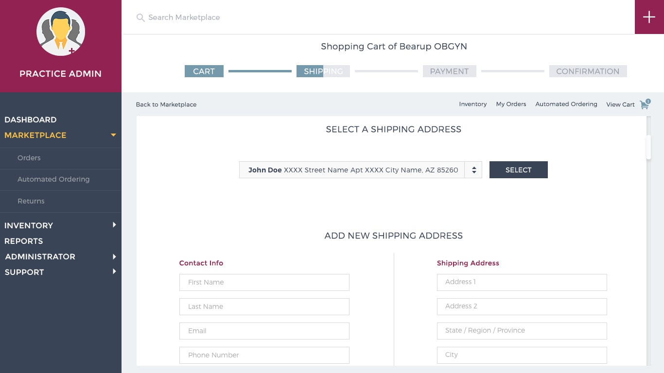Open the My Orders link
Viewport: 664px width, 373px height.
click(511, 104)
